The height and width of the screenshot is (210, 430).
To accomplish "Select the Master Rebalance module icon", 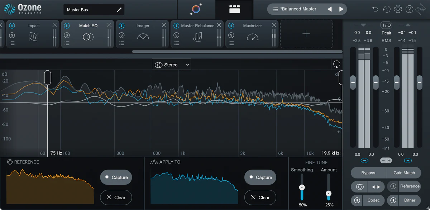I will point(197,37).
